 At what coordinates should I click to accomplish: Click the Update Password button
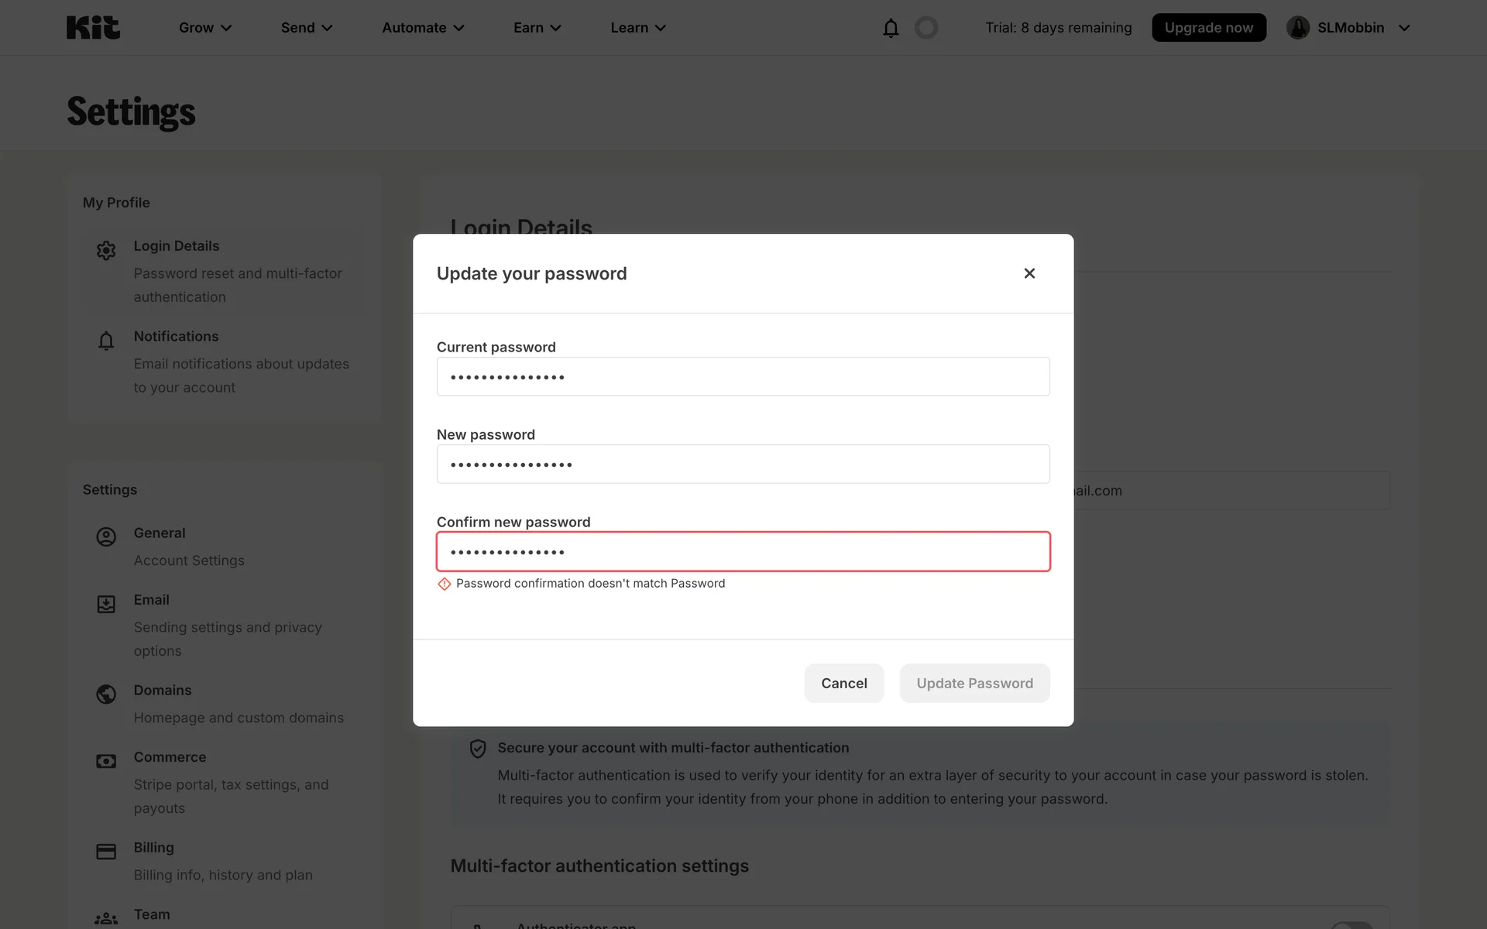point(974,683)
